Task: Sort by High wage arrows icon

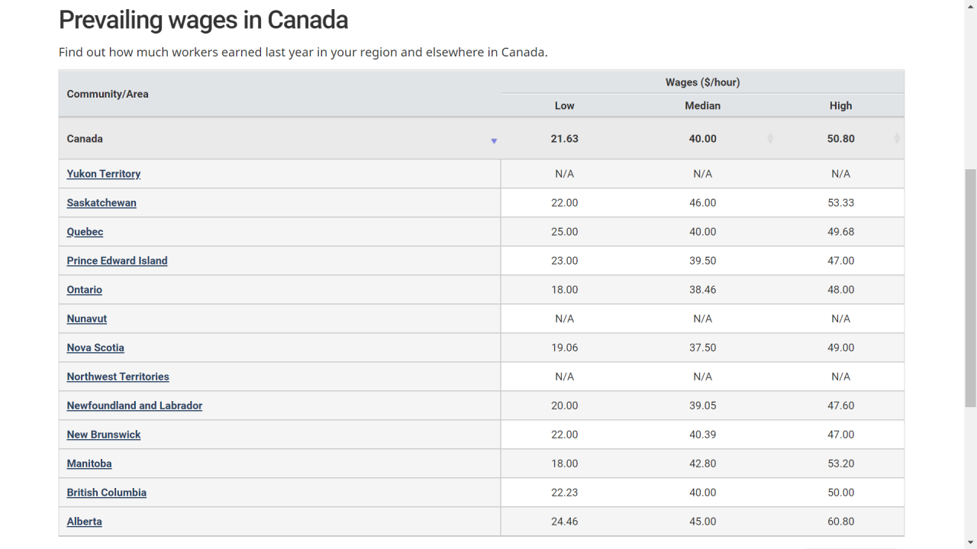Action: coord(897,139)
